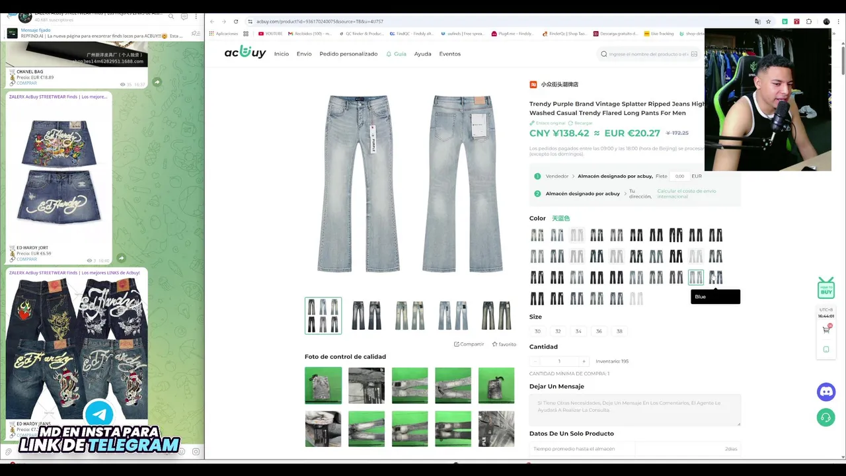Open the How To Buy floating icon

(x=826, y=288)
